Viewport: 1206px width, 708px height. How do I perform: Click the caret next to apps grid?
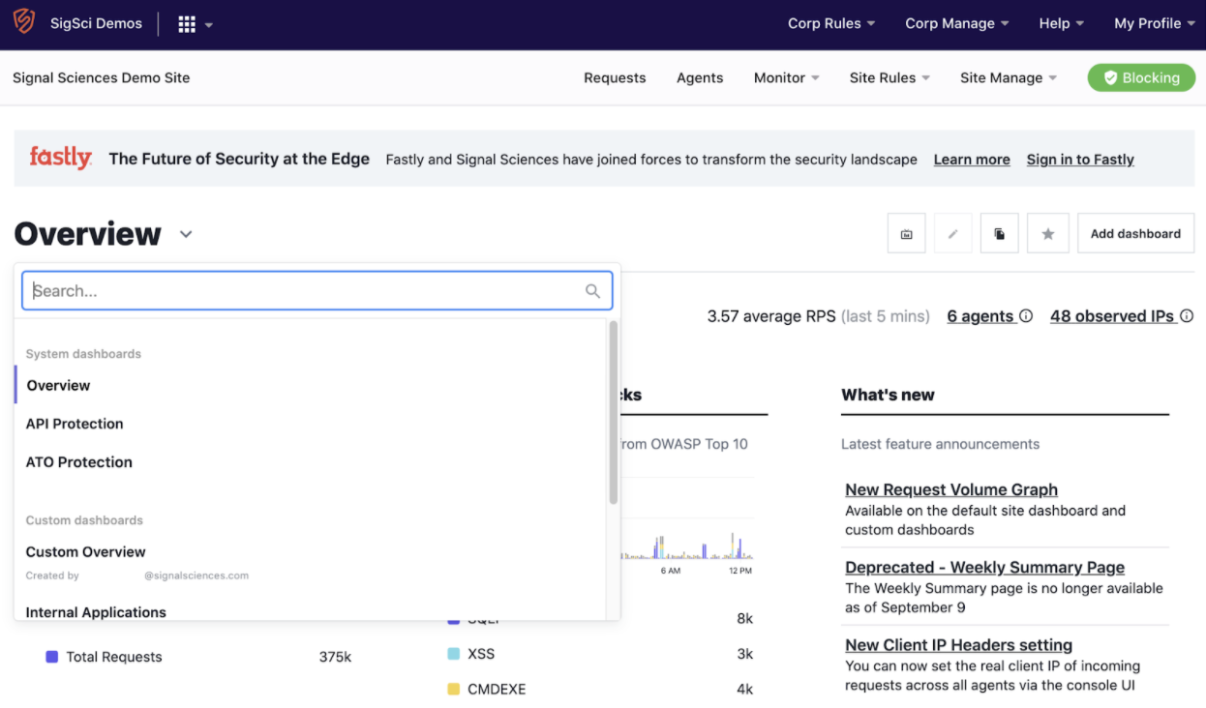209,25
